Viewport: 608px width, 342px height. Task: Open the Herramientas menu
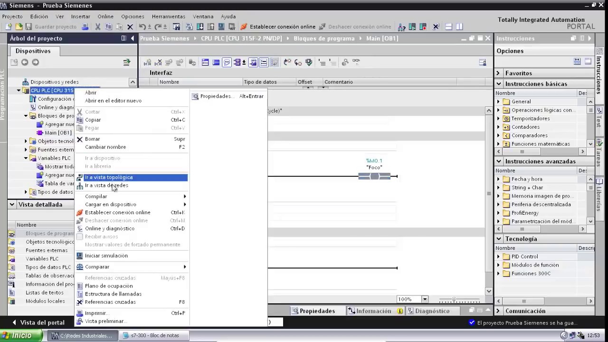pyautogui.click(x=169, y=16)
